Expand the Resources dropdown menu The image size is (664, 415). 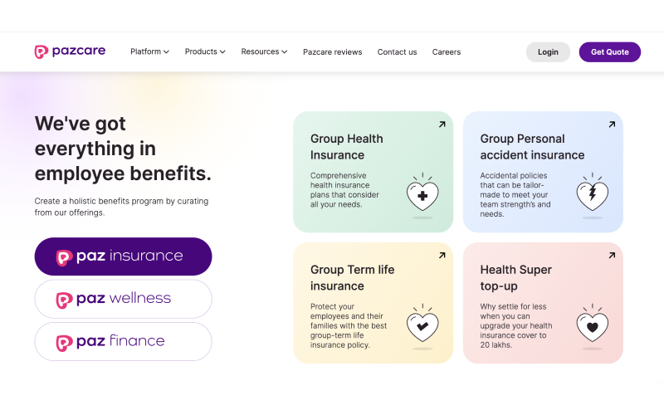[x=264, y=51]
